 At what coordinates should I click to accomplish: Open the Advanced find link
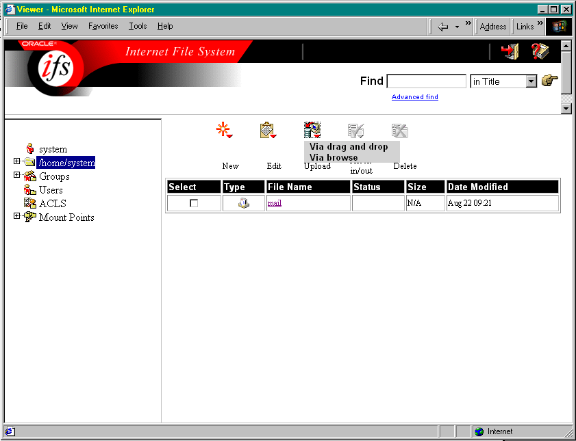point(415,97)
